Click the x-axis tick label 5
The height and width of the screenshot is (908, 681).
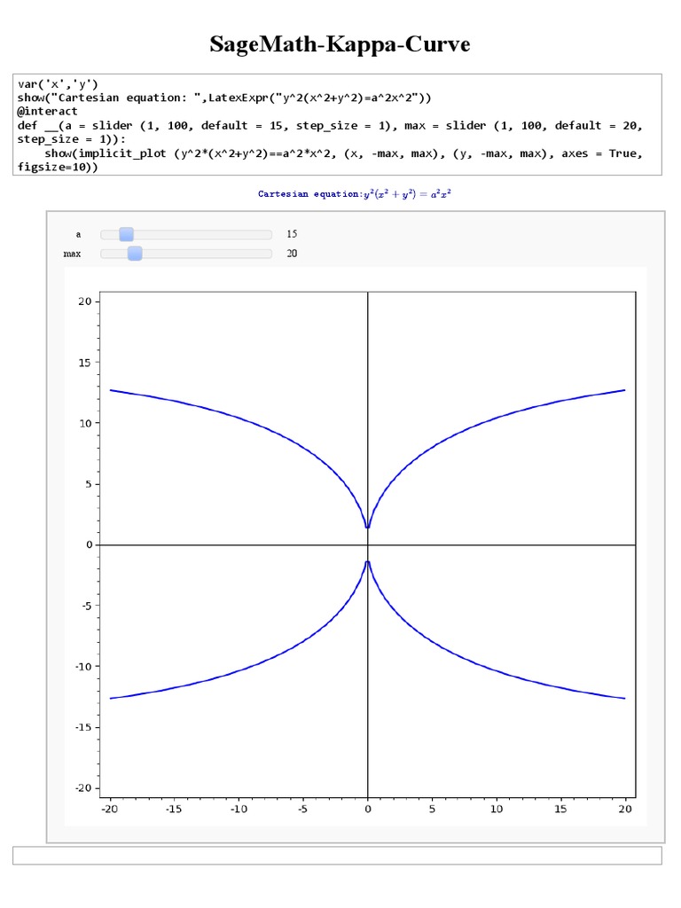432,809
